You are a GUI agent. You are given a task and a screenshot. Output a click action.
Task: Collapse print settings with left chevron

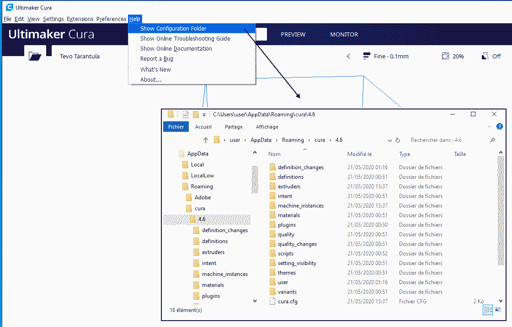click(x=348, y=57)
